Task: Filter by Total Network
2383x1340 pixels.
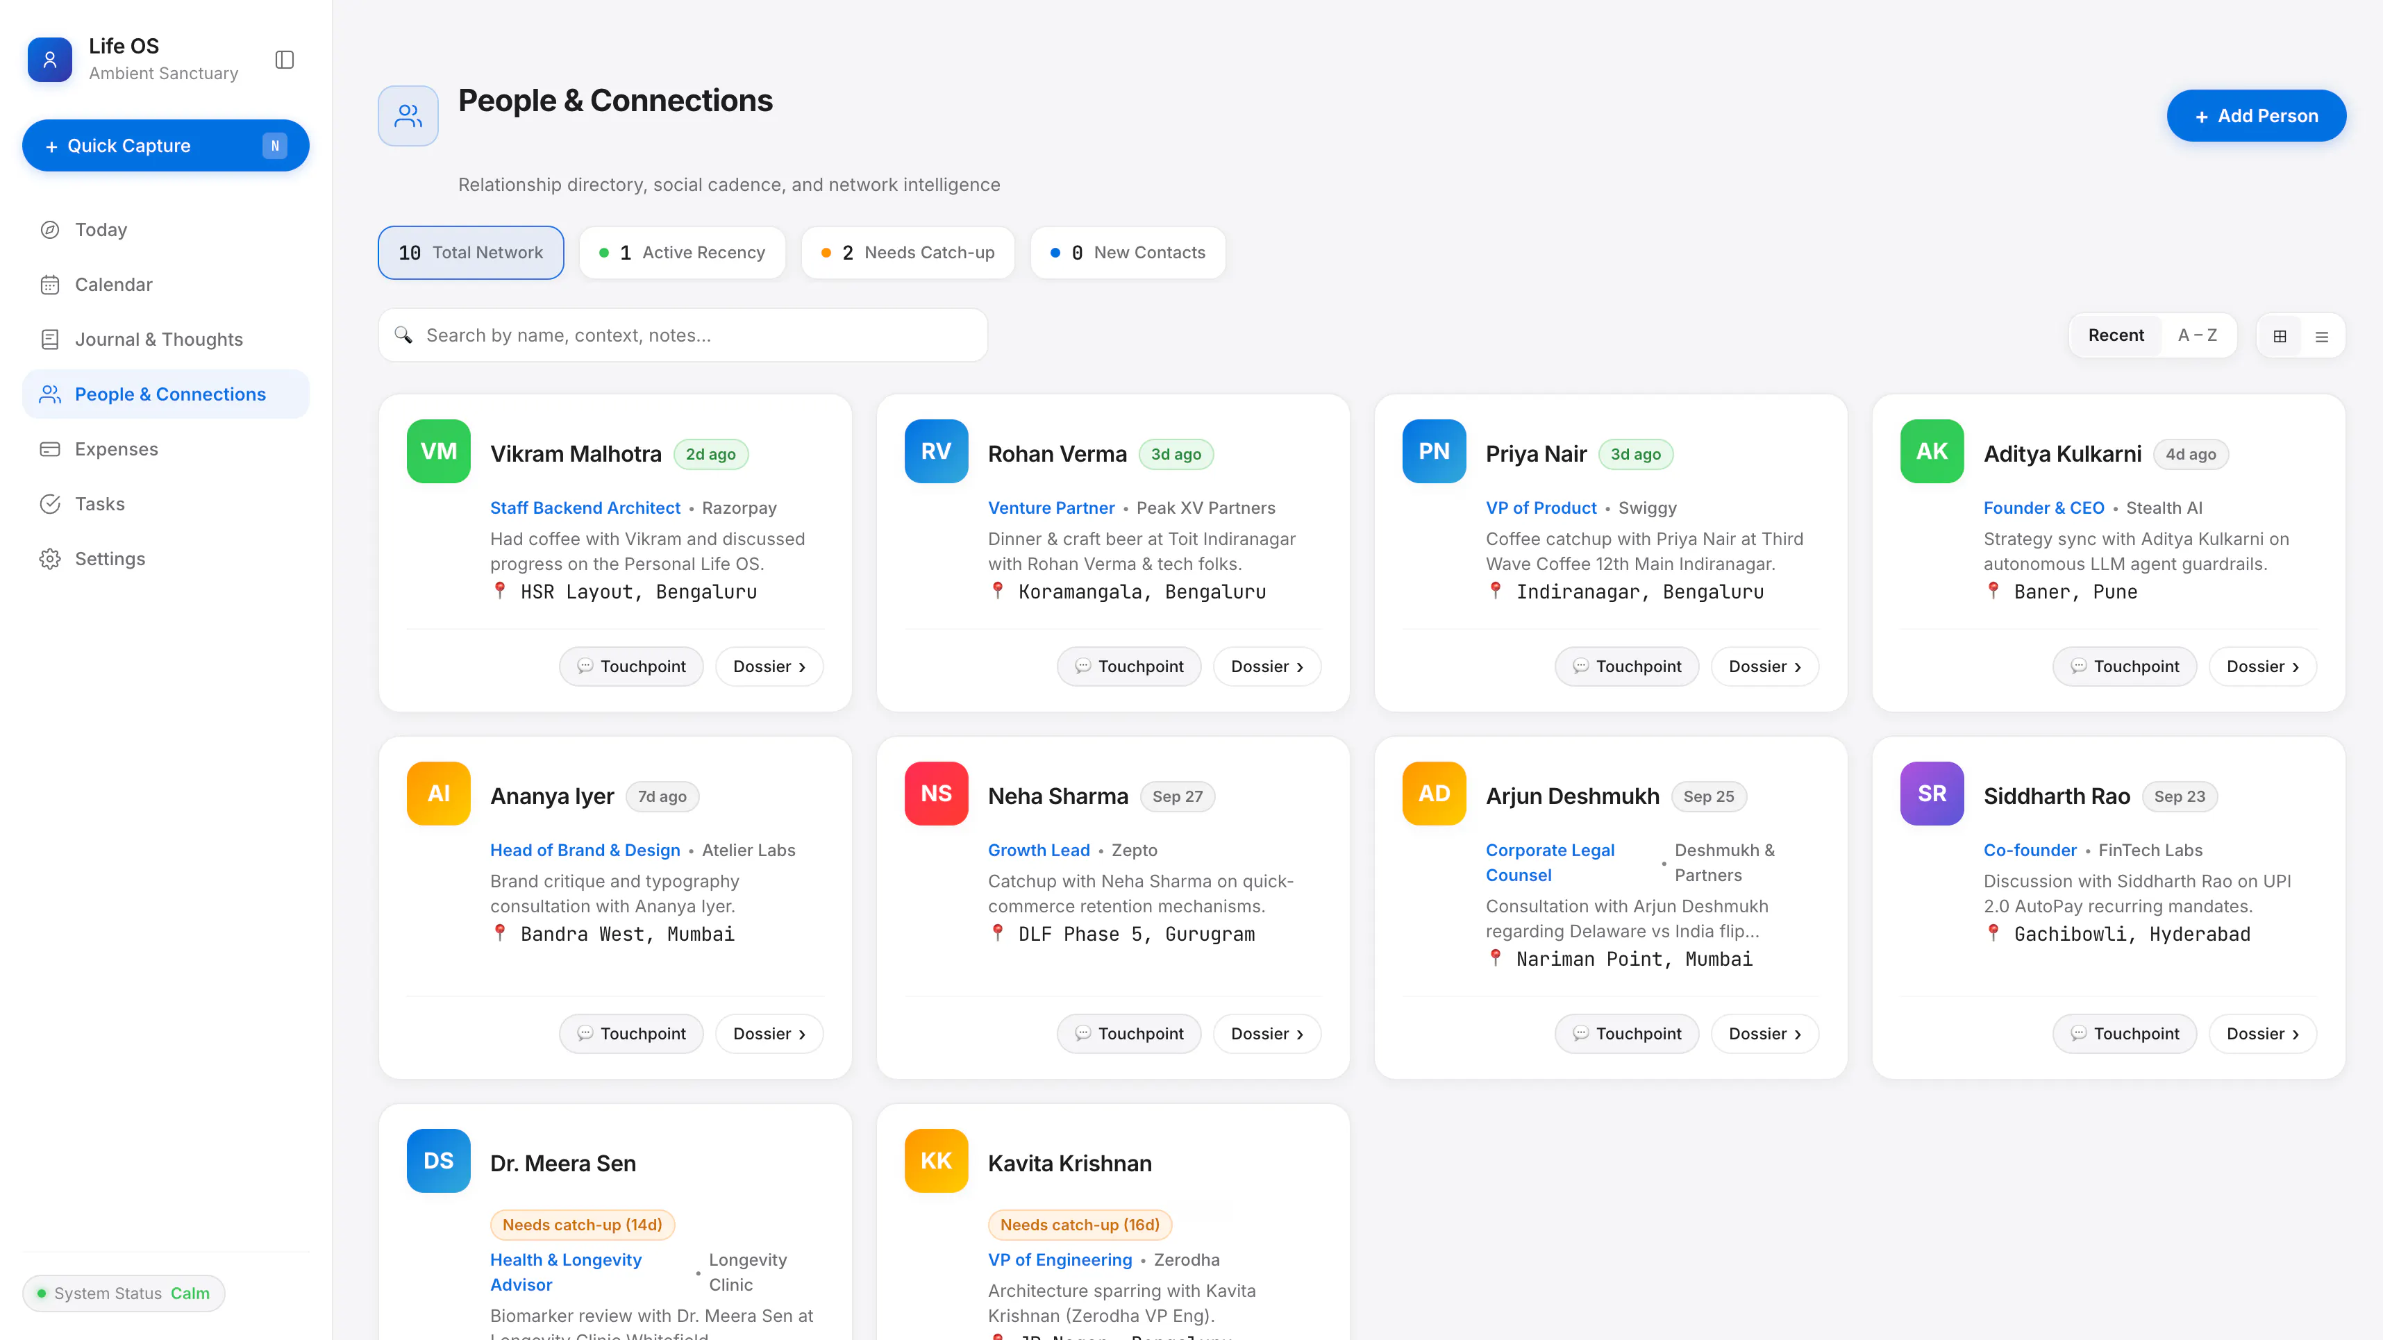Action: (x=471, y=253)
